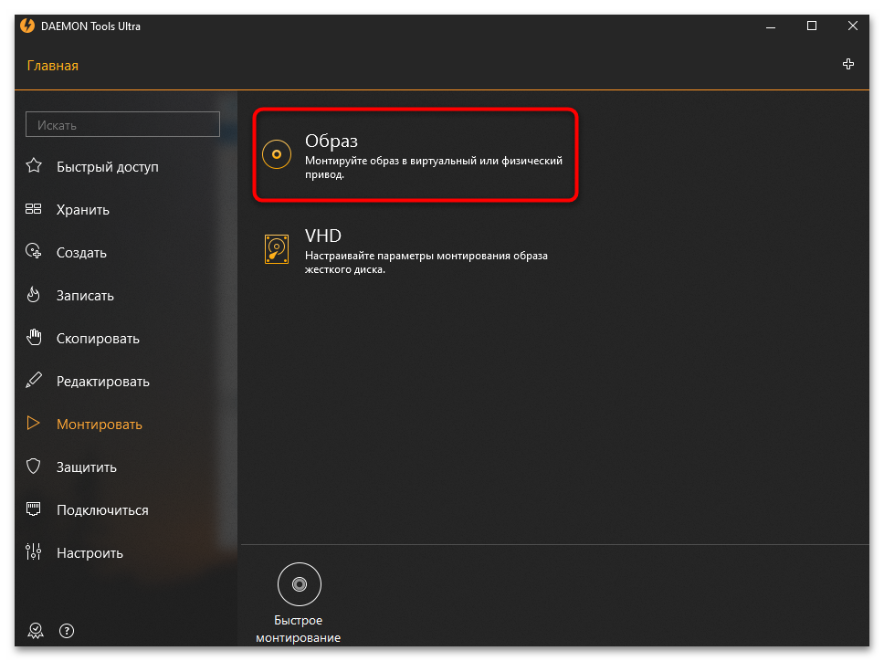
Task: Minimize the DAEMON Tools Ultra window
Action: [x=771, y=26]
